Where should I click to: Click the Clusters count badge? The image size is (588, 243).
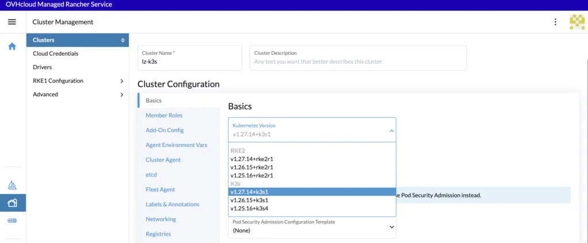click(x=123, y=40)
